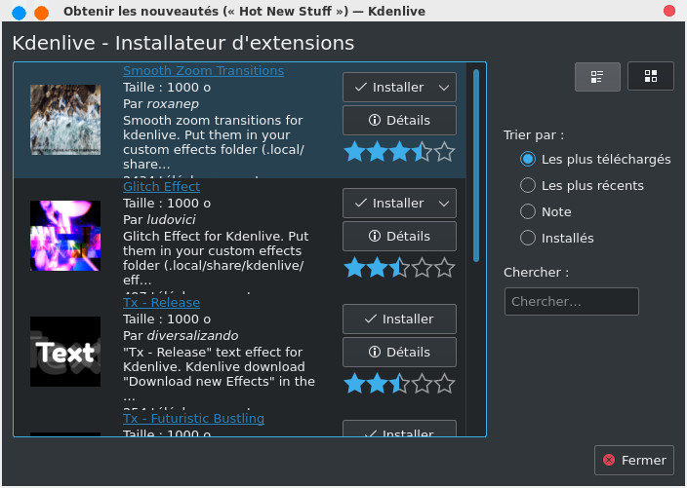Show details for Glitch Effect

[x=399, y=236]
